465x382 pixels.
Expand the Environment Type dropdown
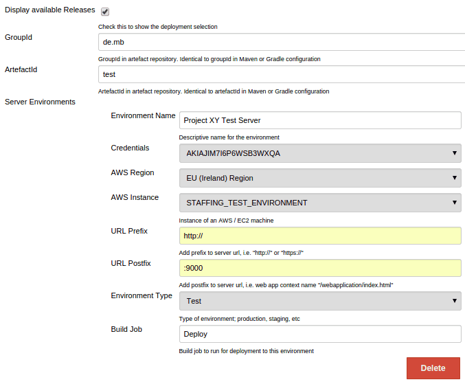tap(319, 301)
